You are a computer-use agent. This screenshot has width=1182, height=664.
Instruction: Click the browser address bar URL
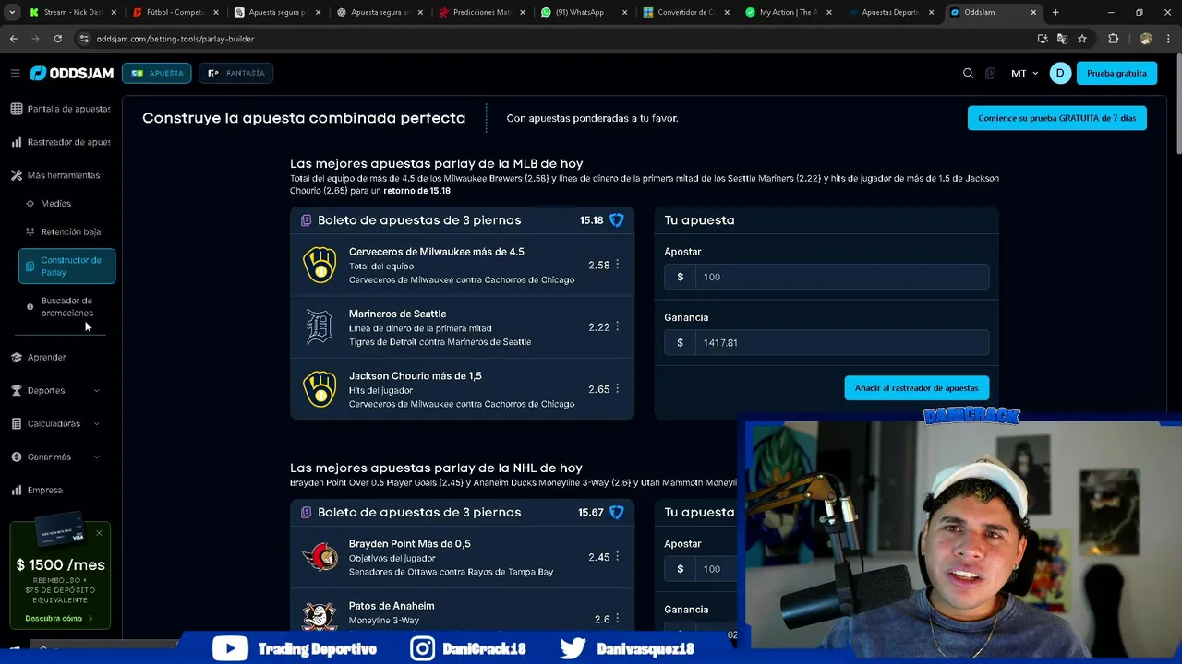(x=175, y=39)
